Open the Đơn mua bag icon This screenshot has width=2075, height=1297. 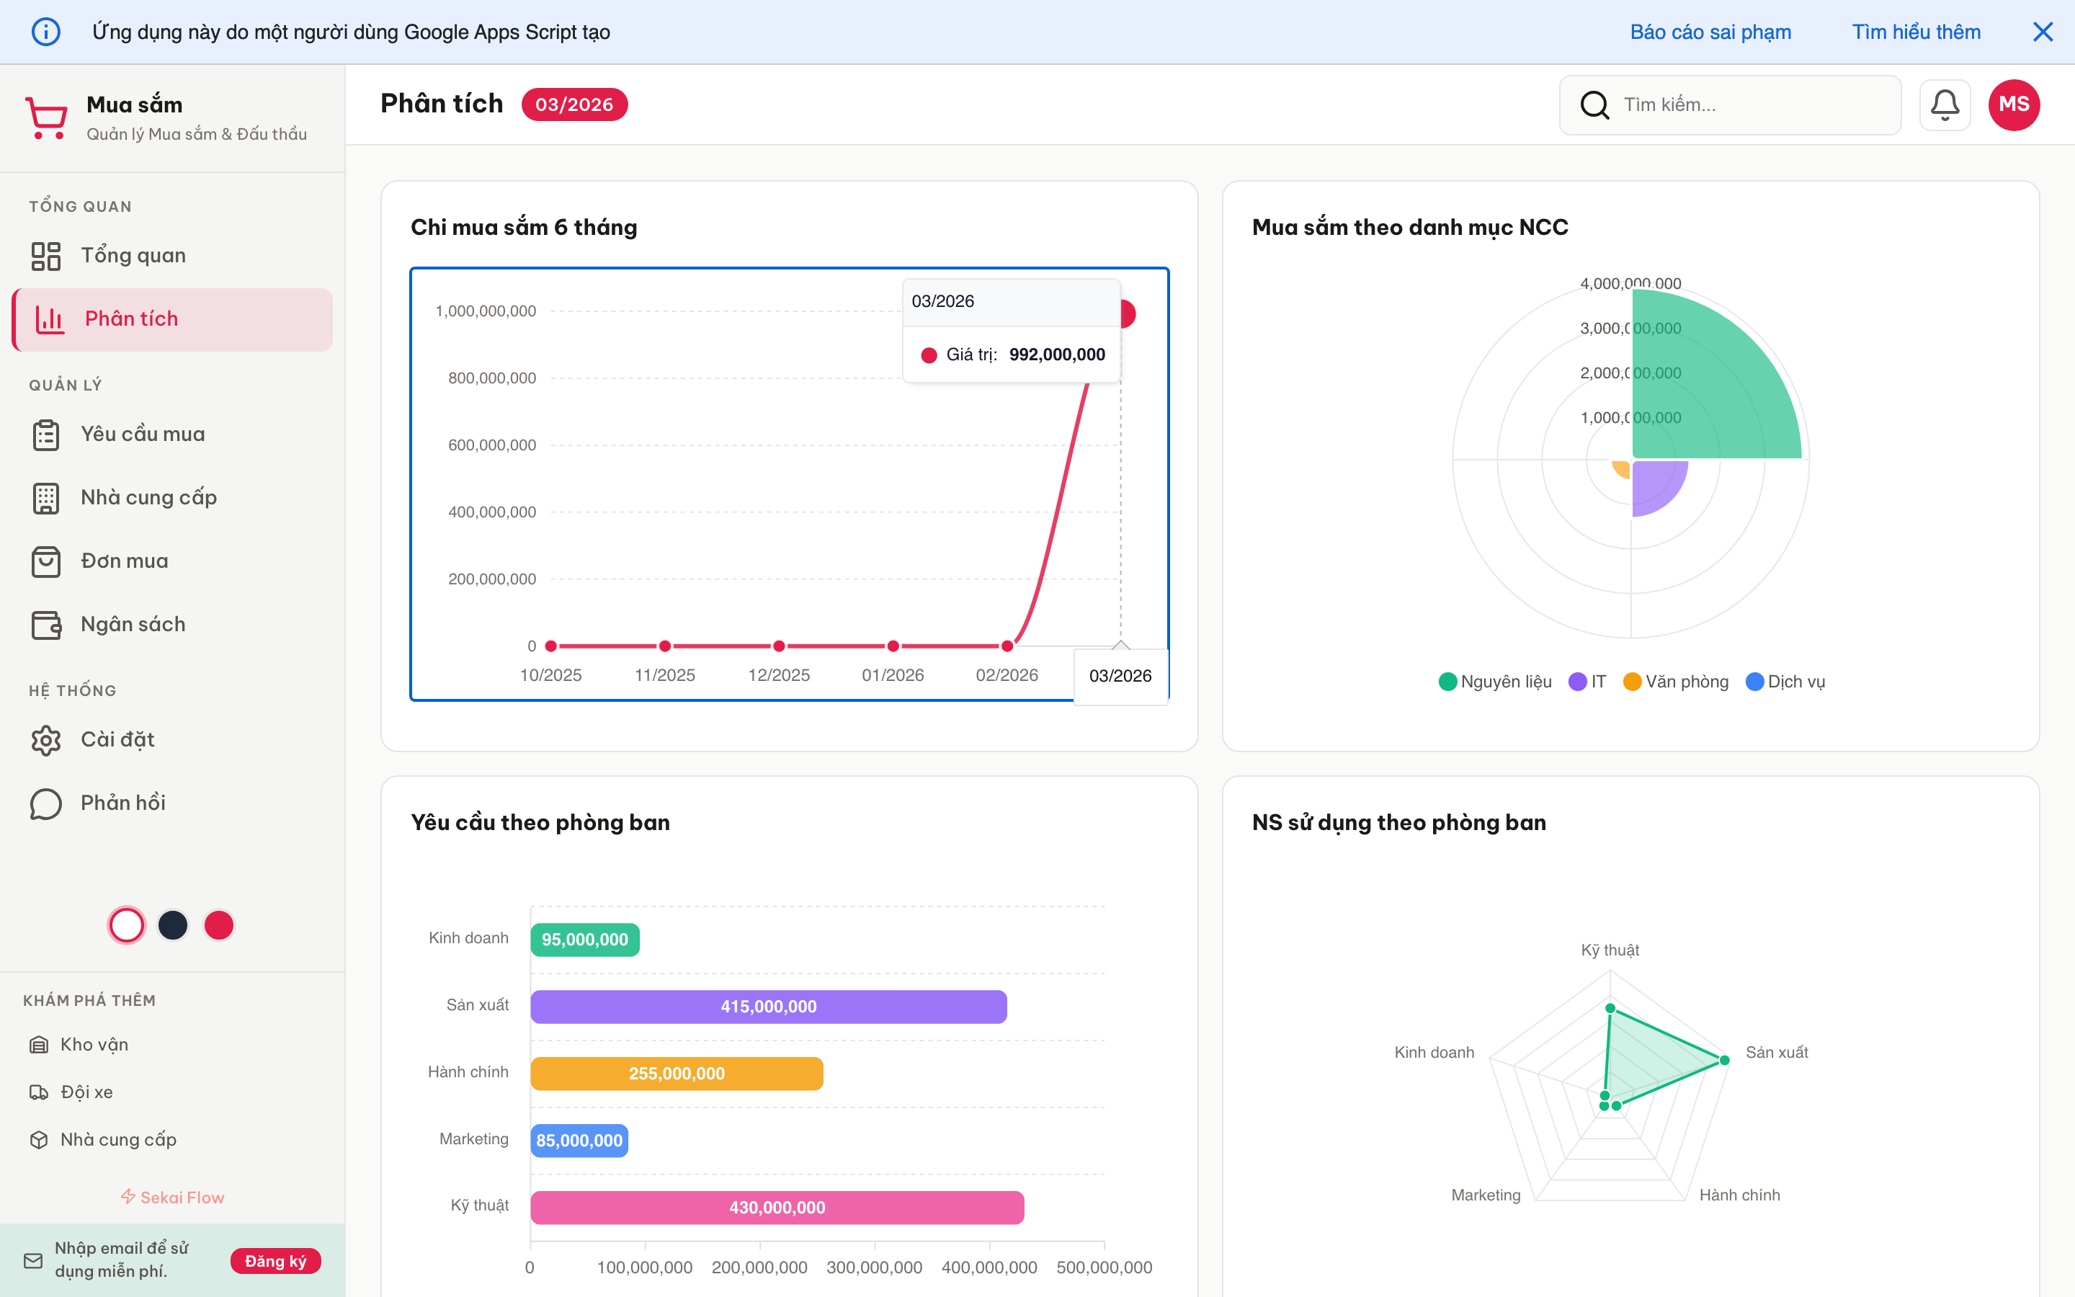coord(46,561)
